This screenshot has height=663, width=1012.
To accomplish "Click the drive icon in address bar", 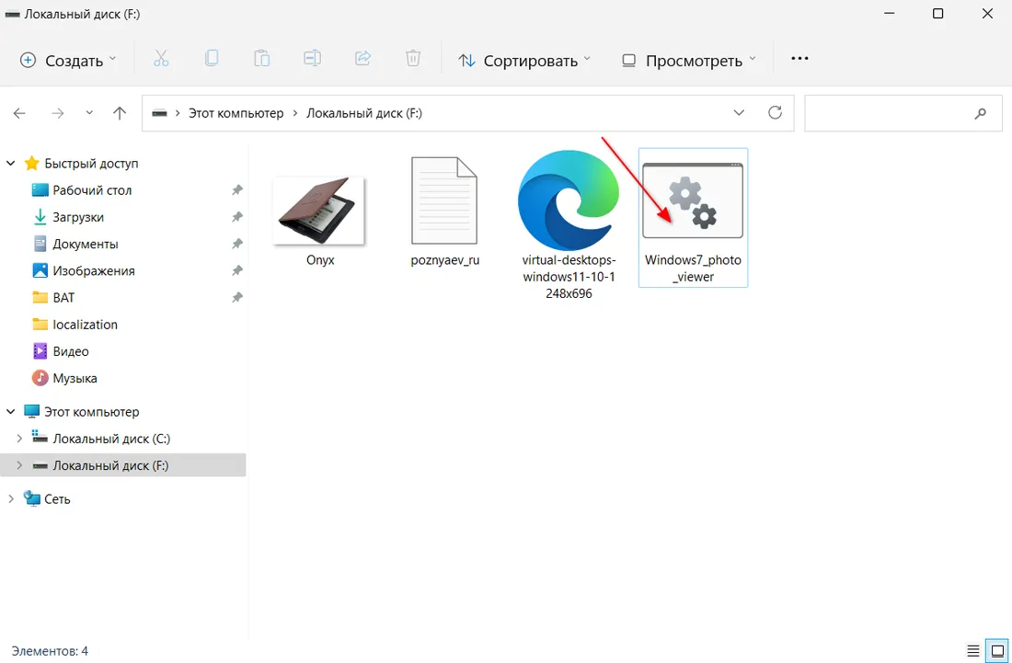I will pyautogui.click(x=159, y=113).
